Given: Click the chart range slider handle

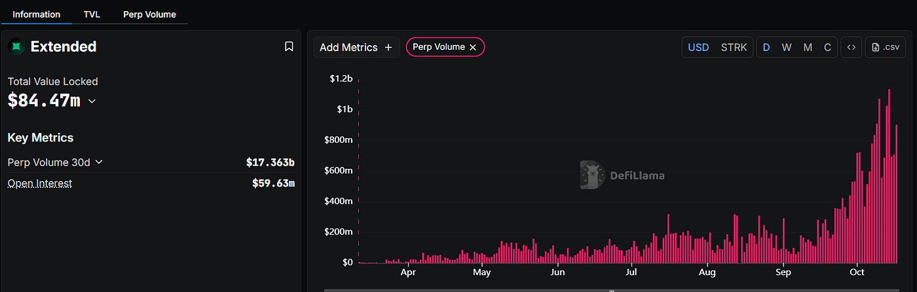Looking at the screenshot, I should [612, 290].
